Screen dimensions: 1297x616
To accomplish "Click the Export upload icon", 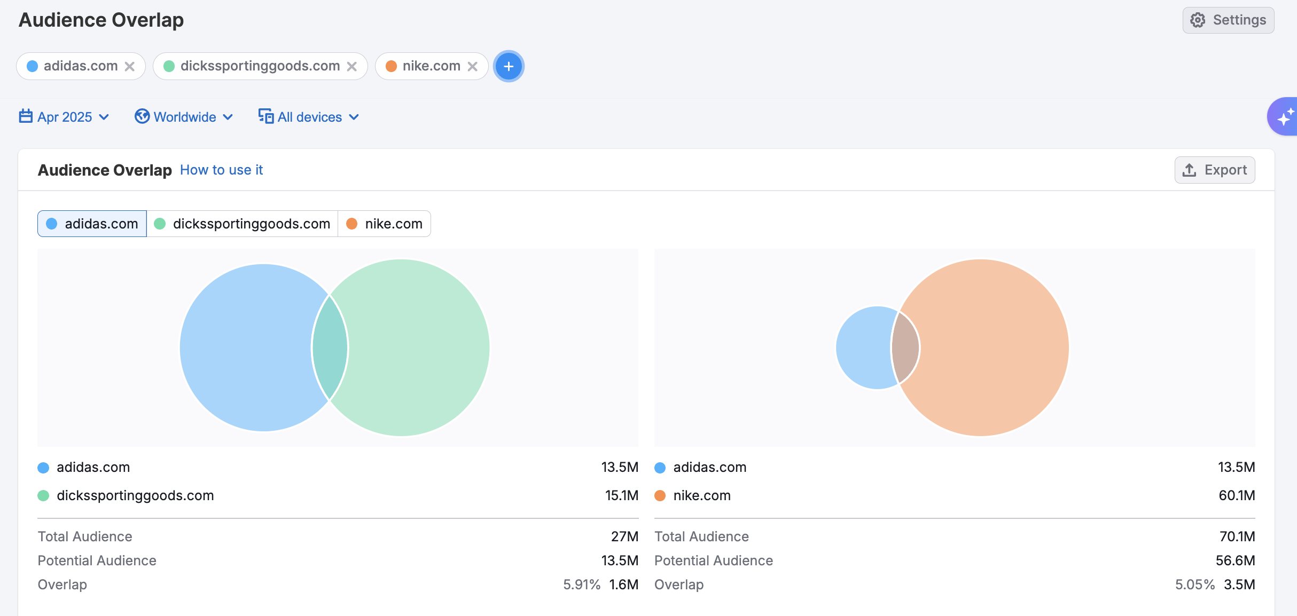I will (x=1189, y=170).
